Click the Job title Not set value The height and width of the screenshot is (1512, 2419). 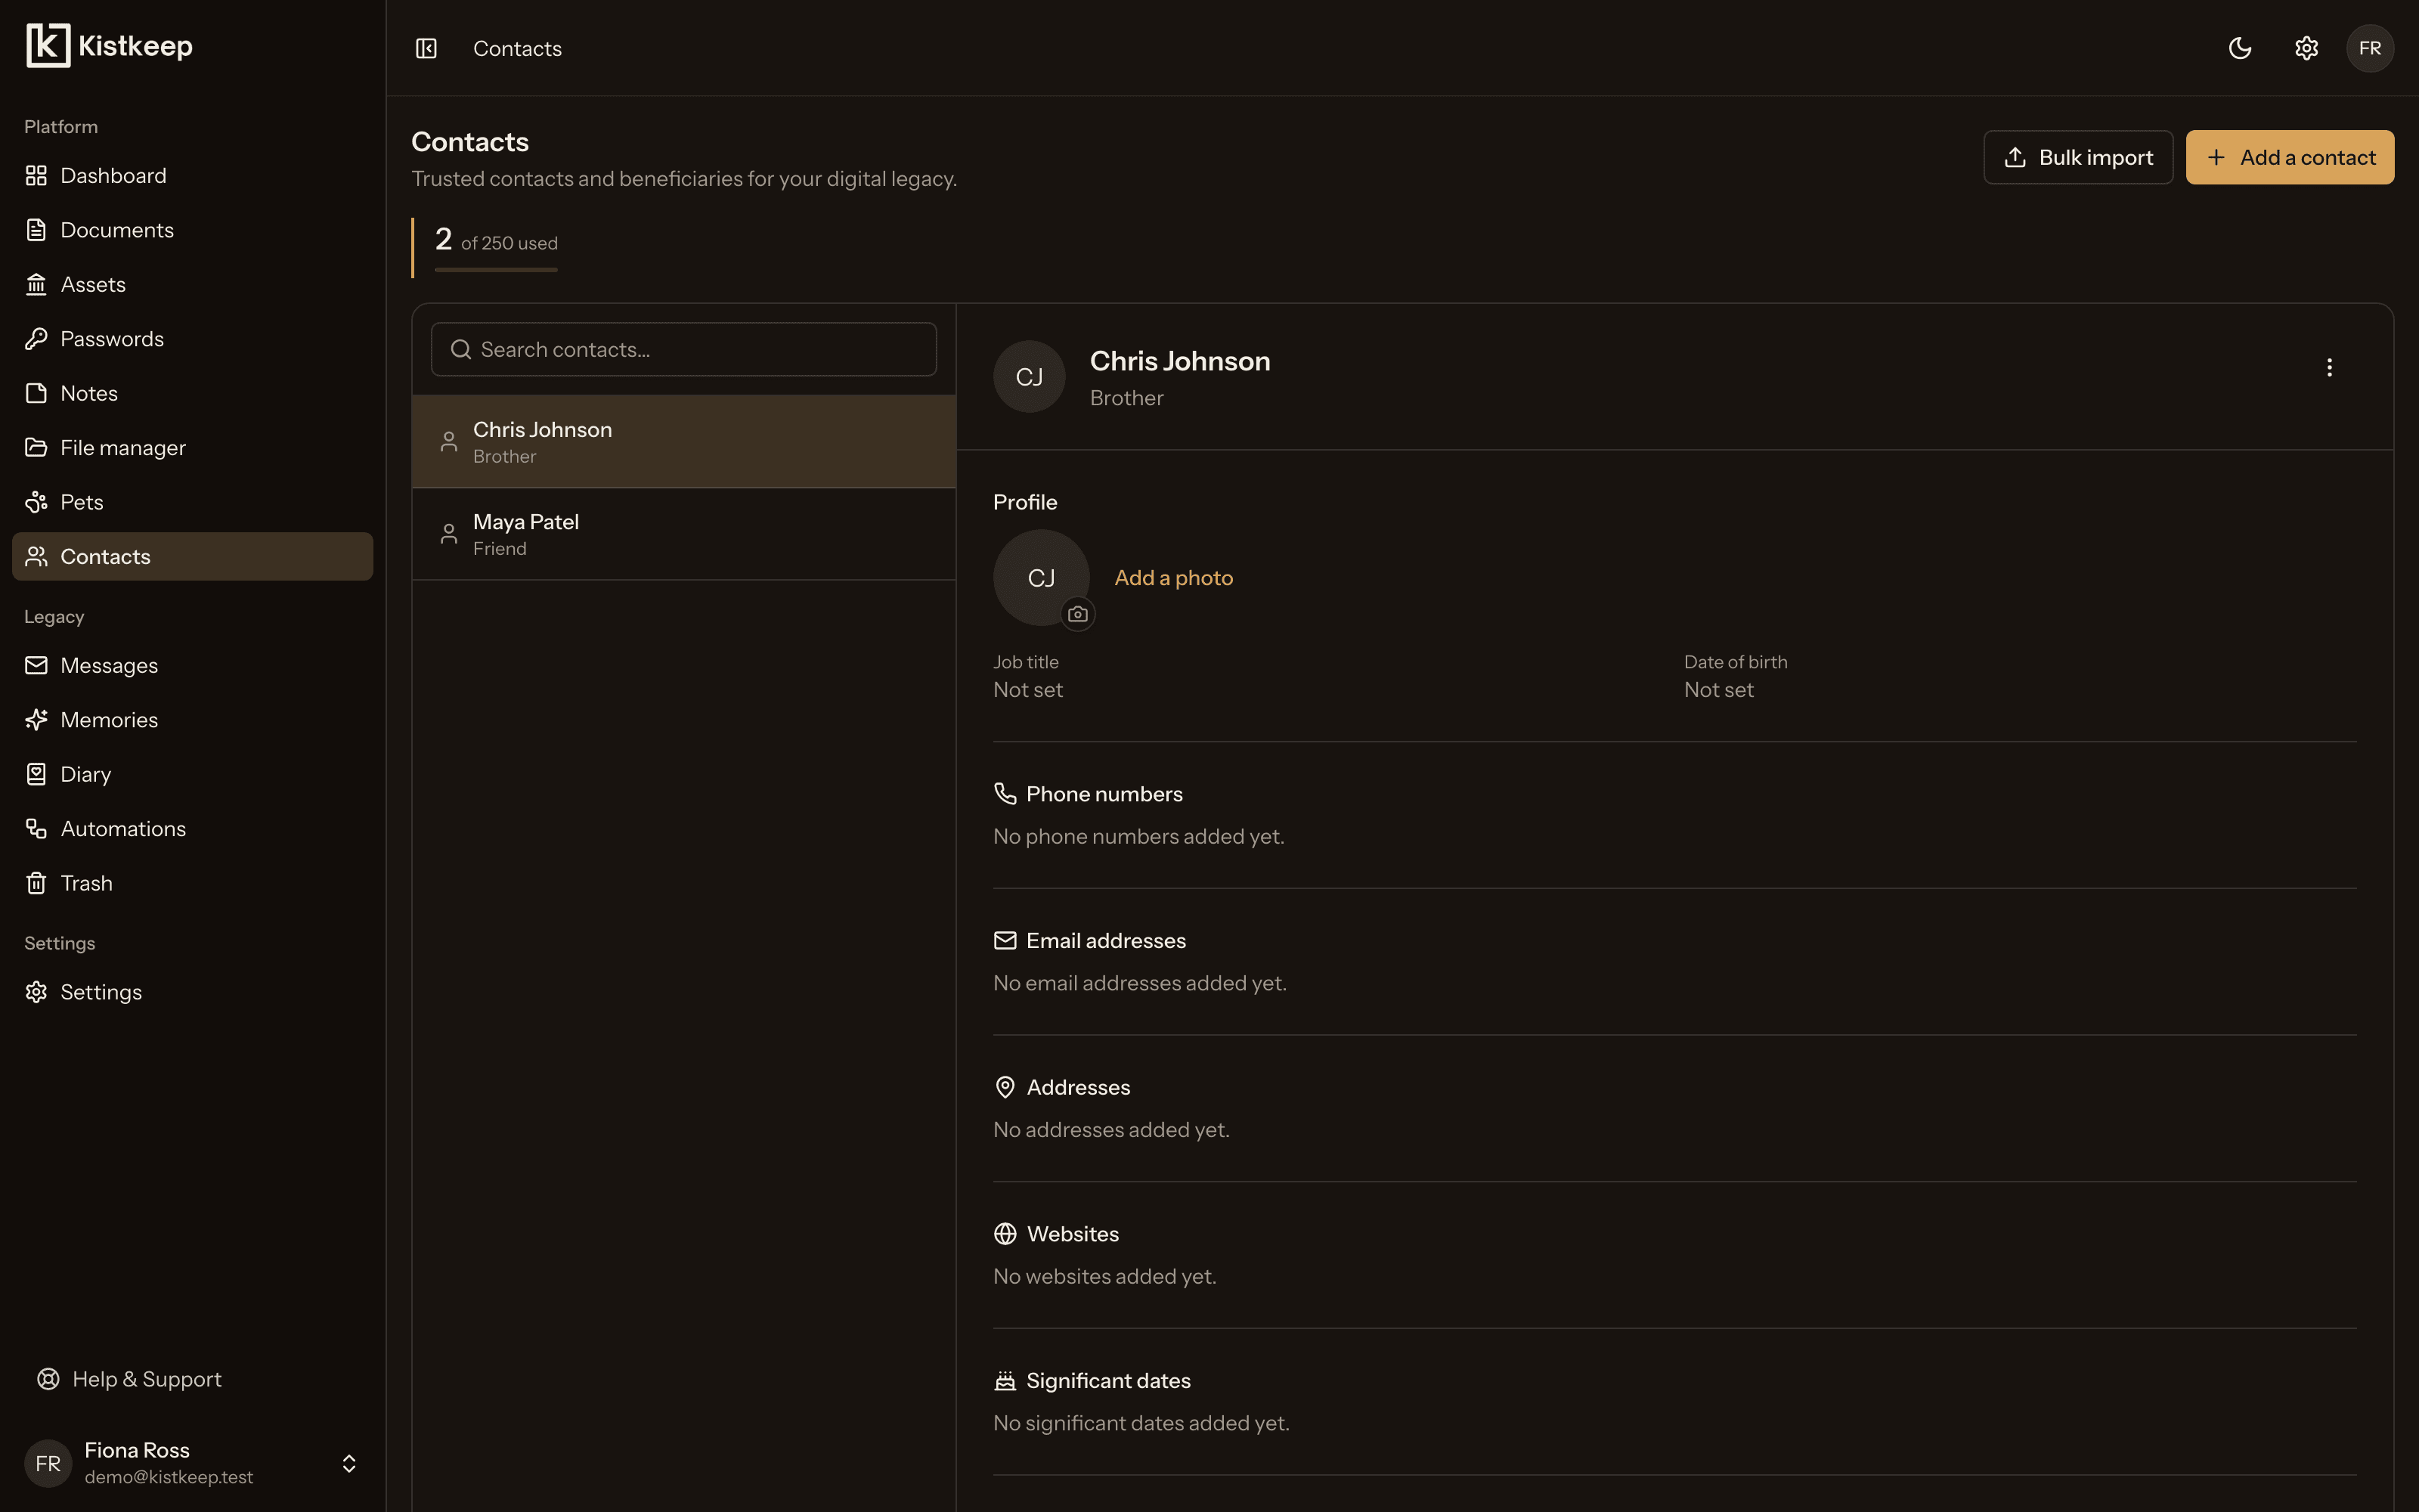1027,690
